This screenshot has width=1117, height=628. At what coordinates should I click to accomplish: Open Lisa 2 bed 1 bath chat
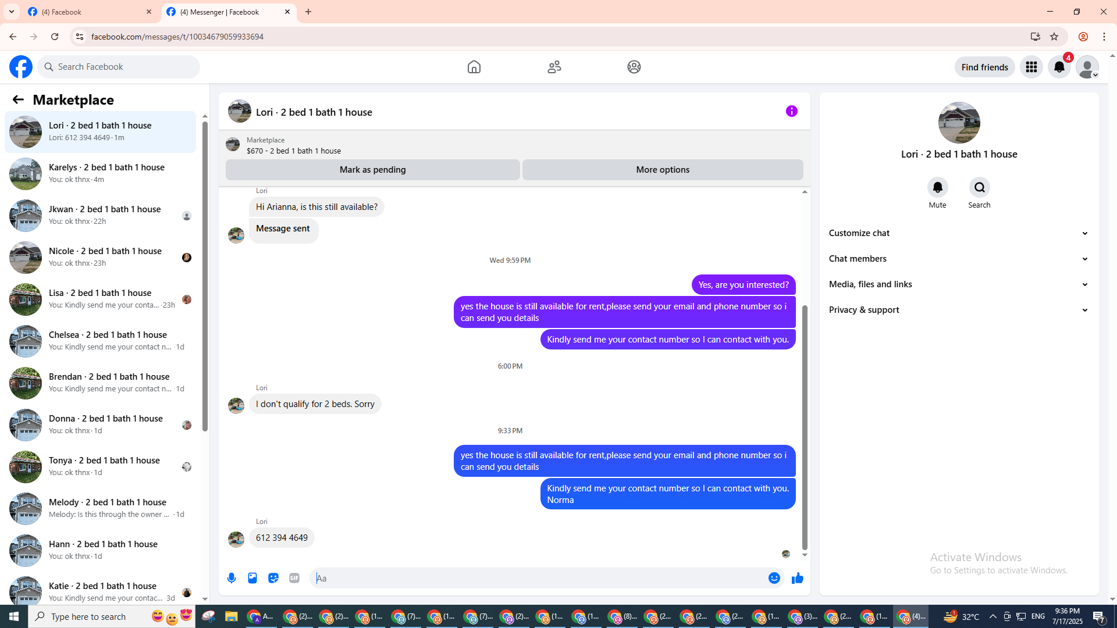pyautogui.click(x=101, y=299)
